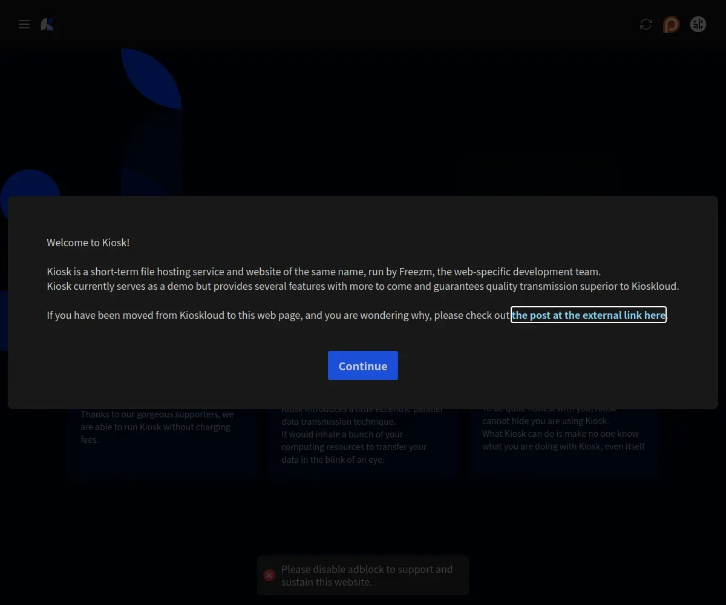Click the 'Please disable adblock' notification text
Screen dimensions: 726x605
(x=367, y=575)
